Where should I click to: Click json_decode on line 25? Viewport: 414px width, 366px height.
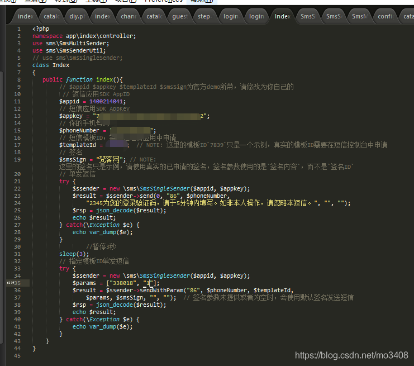[x=115, y=211]
